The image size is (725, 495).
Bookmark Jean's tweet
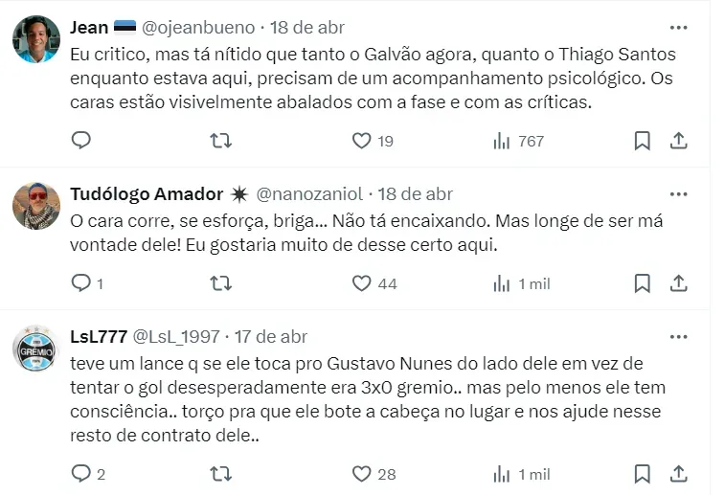pyautogui.click(x=642, y=141)
